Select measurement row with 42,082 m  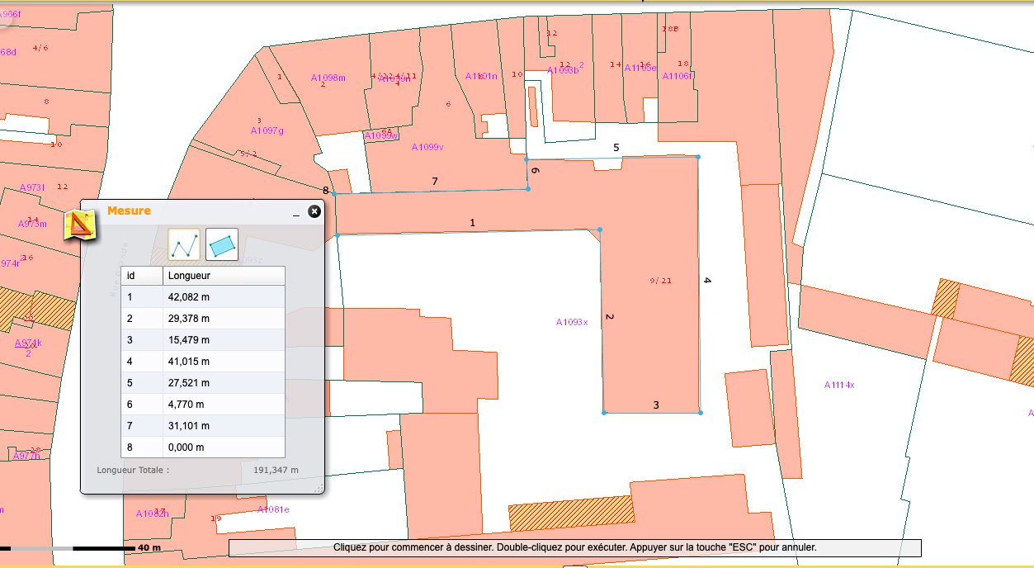[x=202, y=297]
